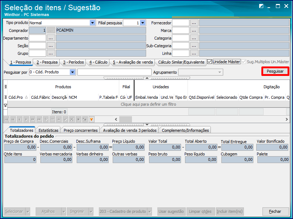Viewport: 293px width, 219px height.
Task: Switch to 2 - Pesquisa tab
Action: pos(47,62)
